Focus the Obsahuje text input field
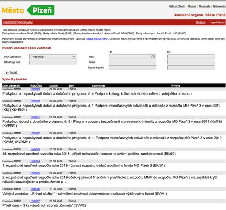Image resolution: width=226 pixels, height=210 pixels. 53,62
